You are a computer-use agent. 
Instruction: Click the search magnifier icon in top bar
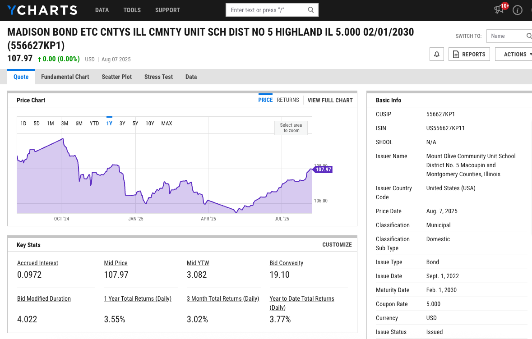[311, 10]
